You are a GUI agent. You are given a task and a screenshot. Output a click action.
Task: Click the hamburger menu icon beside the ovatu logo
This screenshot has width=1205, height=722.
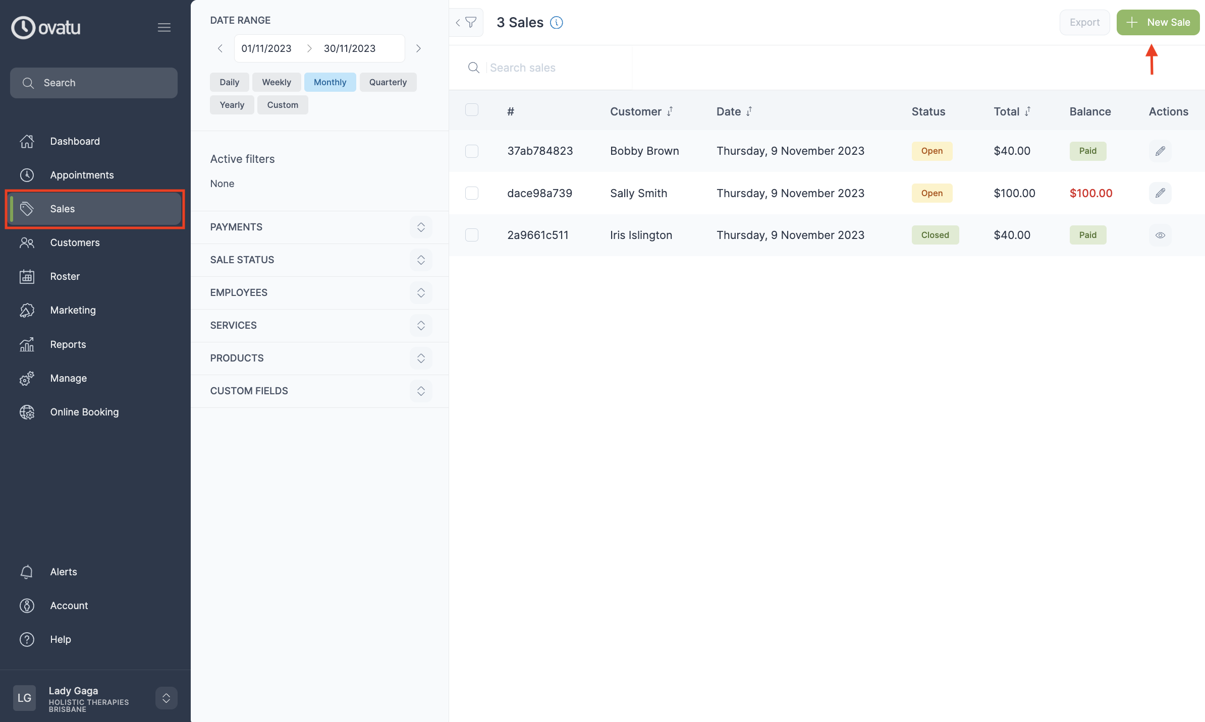point(164,27)
